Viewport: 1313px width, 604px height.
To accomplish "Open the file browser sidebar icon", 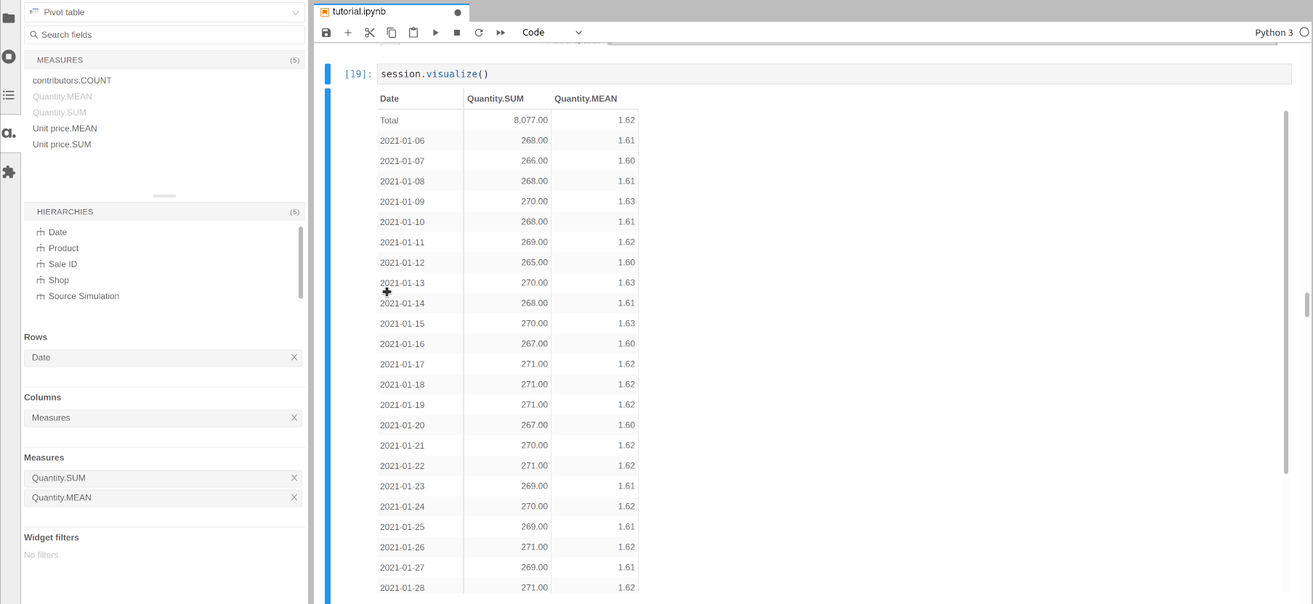I will (9, 18).
